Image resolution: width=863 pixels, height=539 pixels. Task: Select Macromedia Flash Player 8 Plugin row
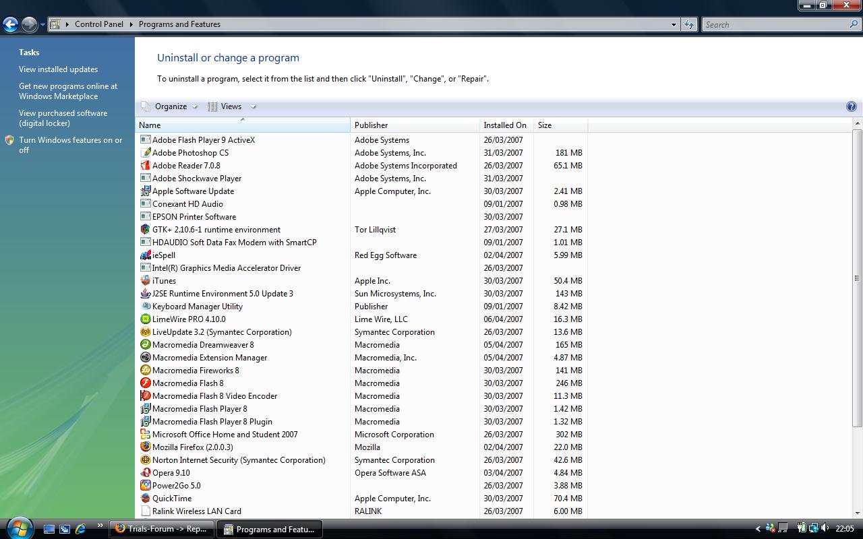click(361, 422)
